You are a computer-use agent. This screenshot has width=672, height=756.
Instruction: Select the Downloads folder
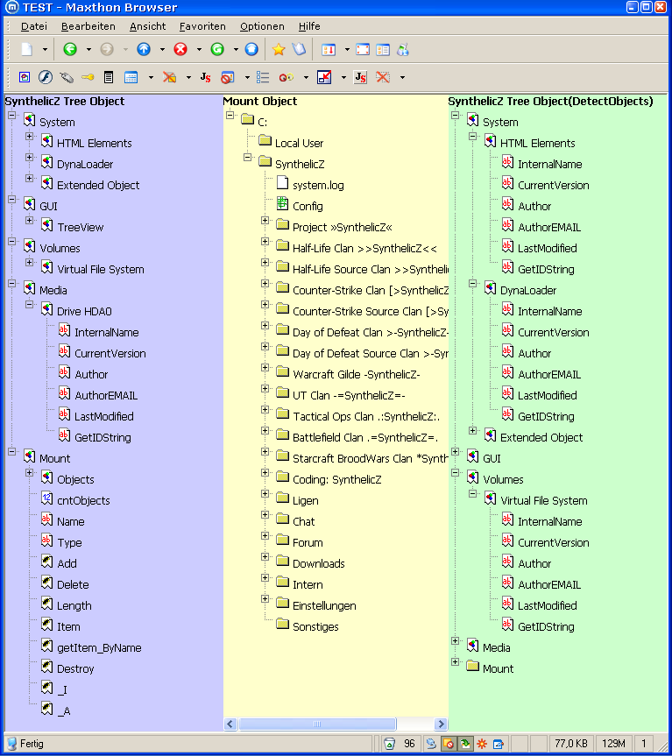[319, 563]
